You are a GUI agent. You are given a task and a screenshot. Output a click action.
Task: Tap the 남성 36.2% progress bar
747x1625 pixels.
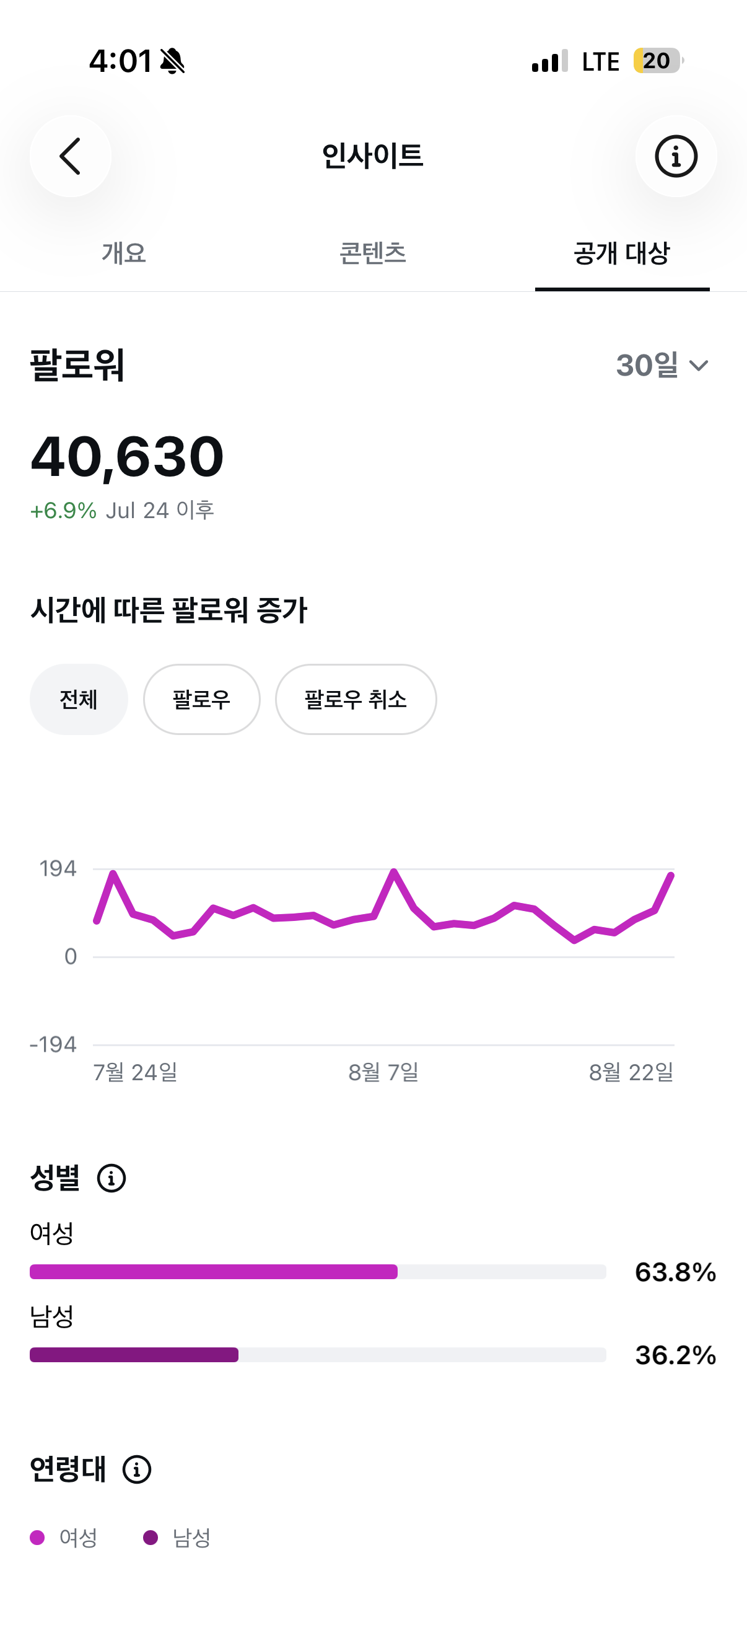click(x=318, y=1354)
